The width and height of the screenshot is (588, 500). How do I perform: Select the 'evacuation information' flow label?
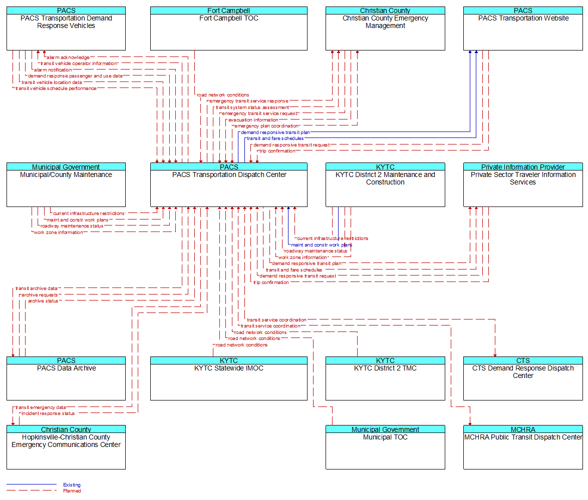[x=253, y=120]
